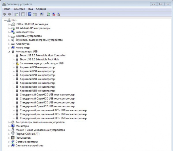Select Контроллеры запоминающих устройств label
Viewport: 173px width, 151px height.
40,122
